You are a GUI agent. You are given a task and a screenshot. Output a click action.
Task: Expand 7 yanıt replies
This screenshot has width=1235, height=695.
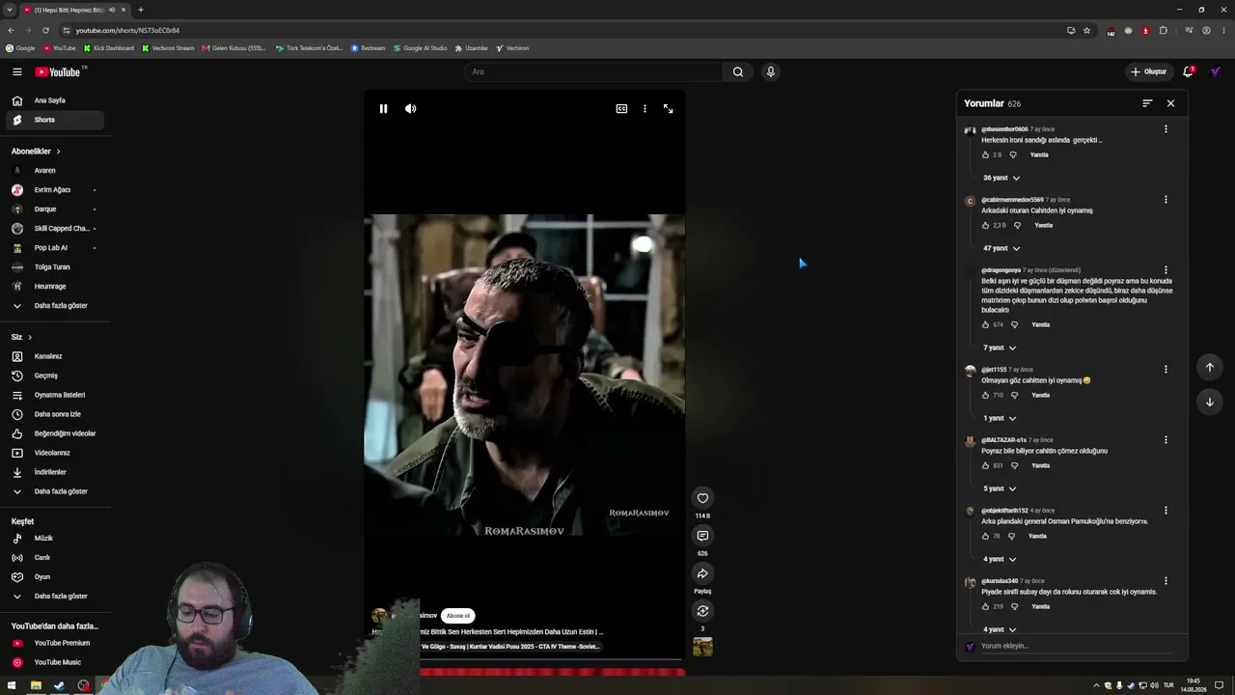pos(1000,347)
